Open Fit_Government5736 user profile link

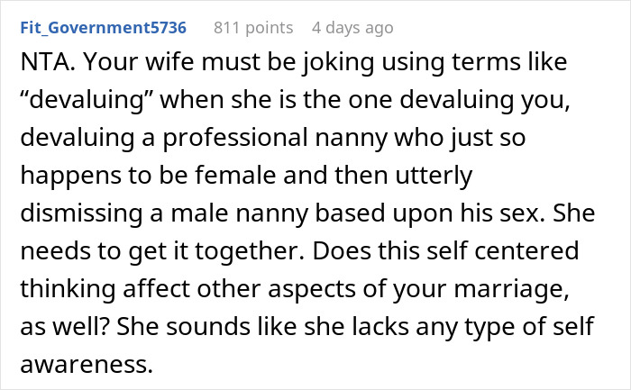[103, 28]
